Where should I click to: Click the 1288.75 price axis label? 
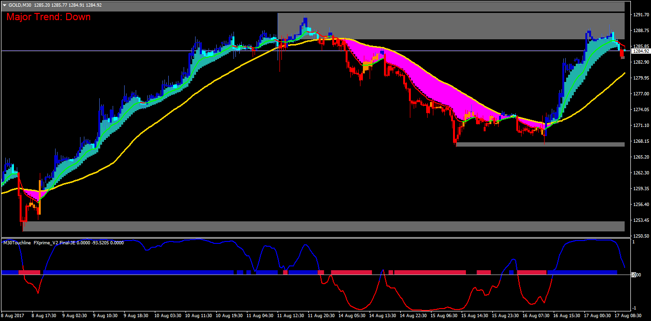[640, 31]
